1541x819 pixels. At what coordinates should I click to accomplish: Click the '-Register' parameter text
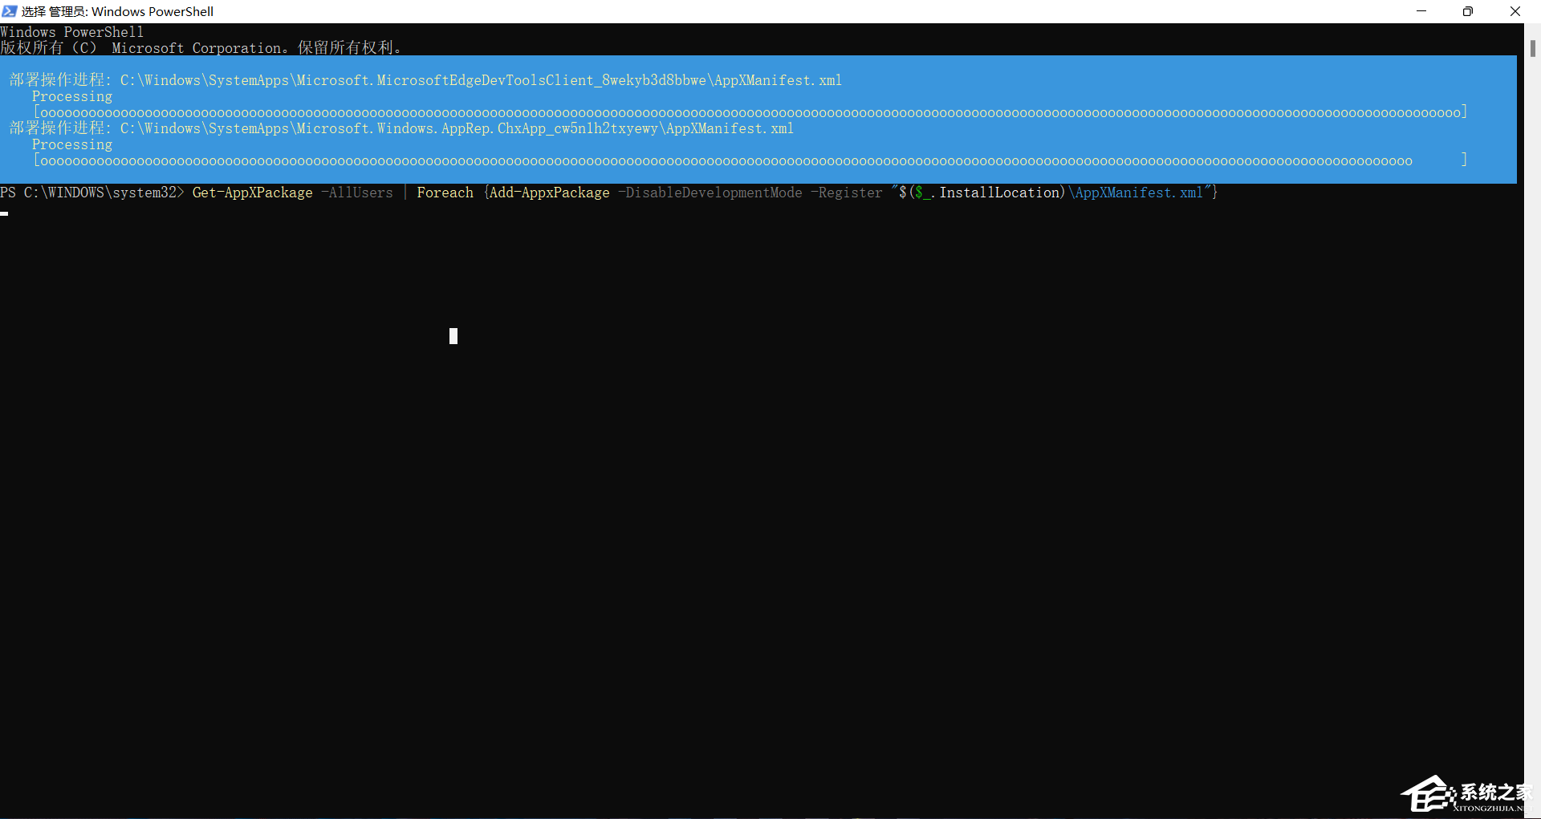coord(847,193)
